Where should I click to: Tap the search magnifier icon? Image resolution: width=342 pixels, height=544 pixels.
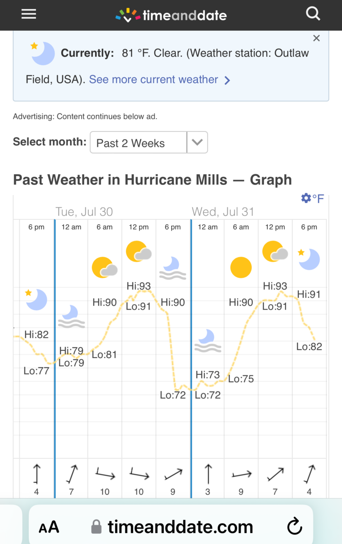point(313,15)
